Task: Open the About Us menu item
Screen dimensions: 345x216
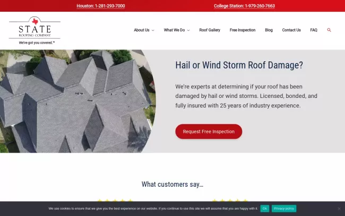Action: click(141, 30)
